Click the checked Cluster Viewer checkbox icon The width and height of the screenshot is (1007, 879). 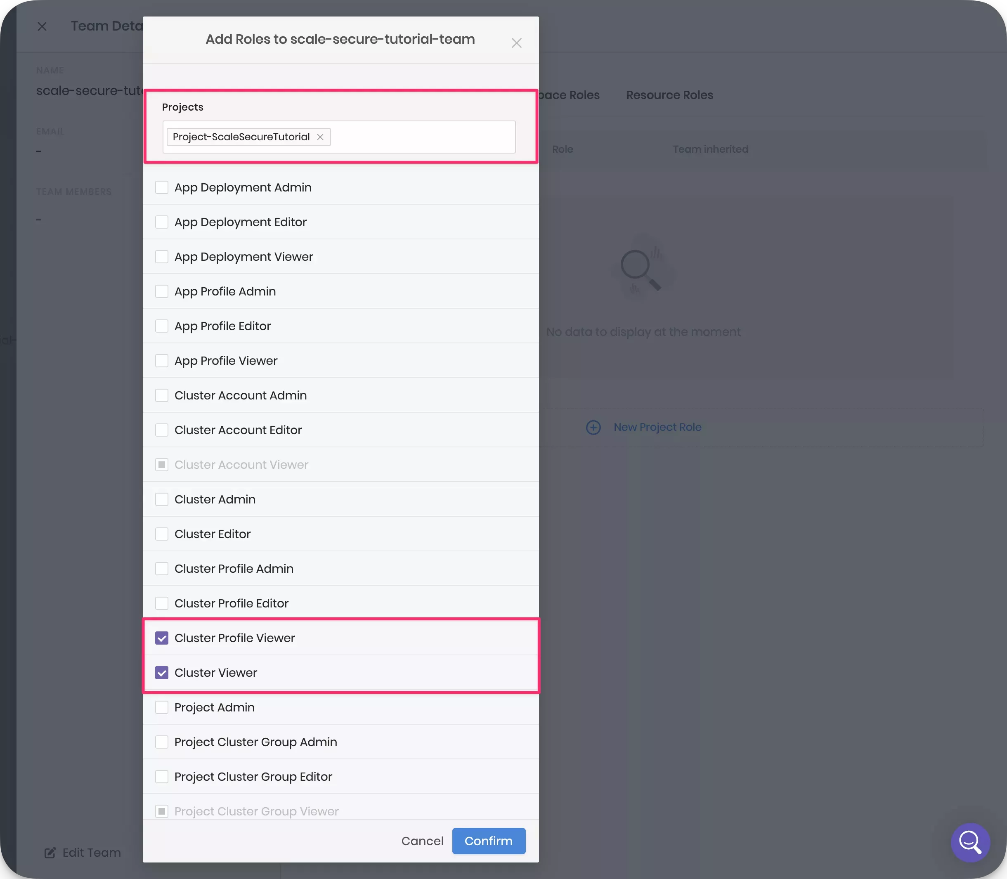(162, 673)
